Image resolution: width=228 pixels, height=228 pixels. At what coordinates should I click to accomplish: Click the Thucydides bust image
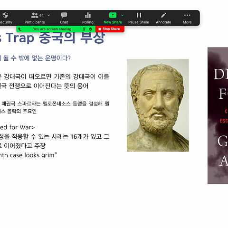click(x=158, y=105)
